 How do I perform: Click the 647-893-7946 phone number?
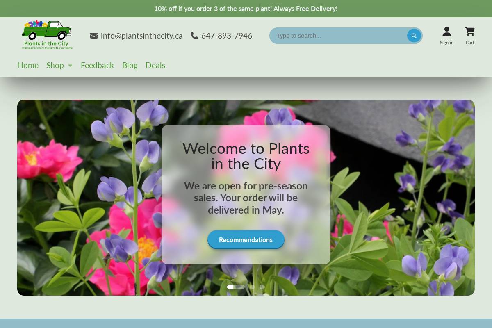(226, 36)
